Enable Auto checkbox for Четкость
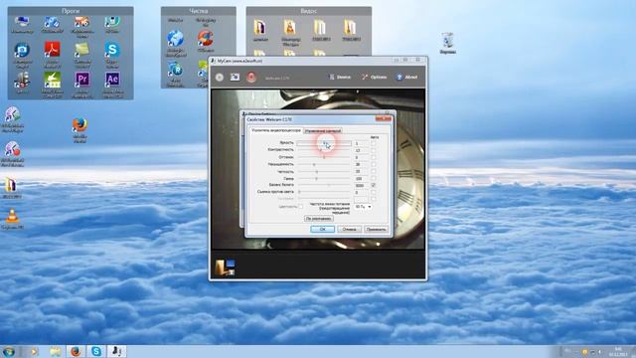The height and width of the screenshot is (358, 636). tap(374, 171)
